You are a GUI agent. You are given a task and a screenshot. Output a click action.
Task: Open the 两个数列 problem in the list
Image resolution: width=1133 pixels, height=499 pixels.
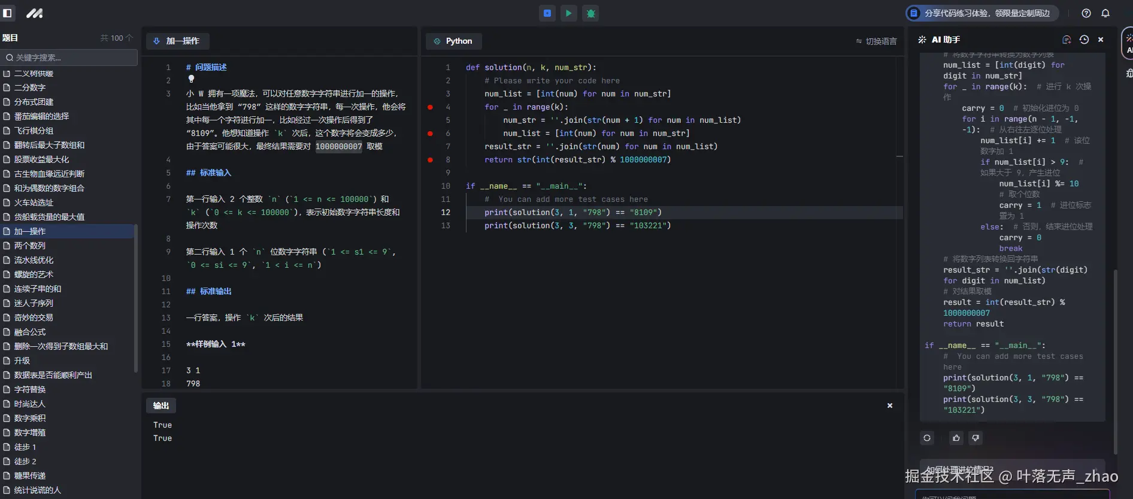30,246
